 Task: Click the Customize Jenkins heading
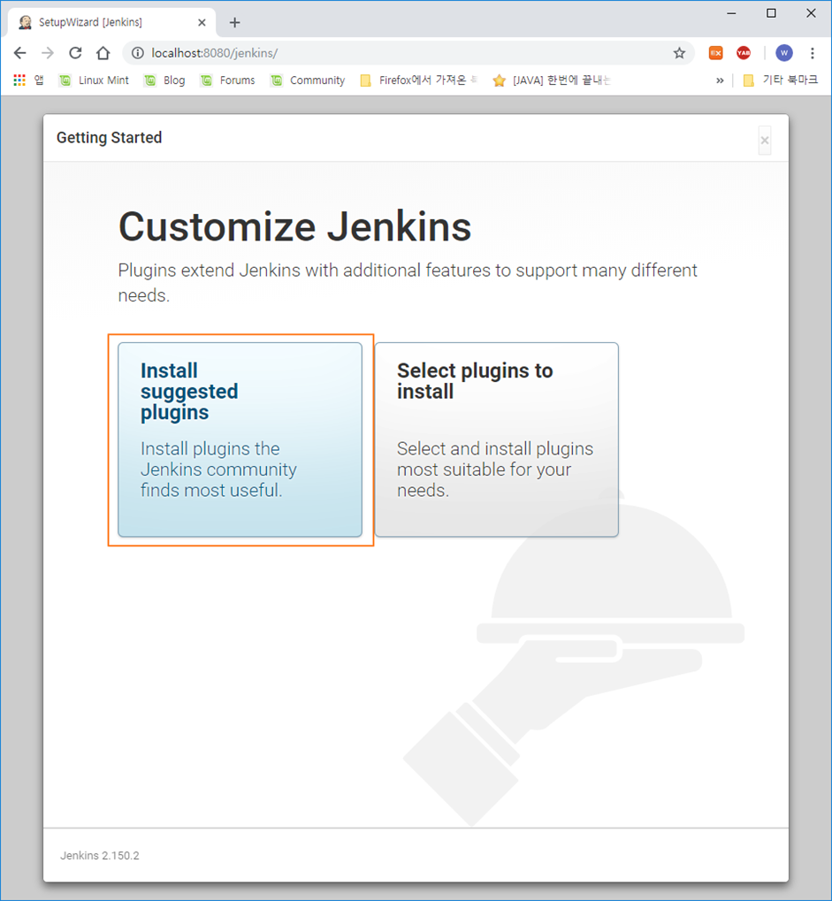294,226
